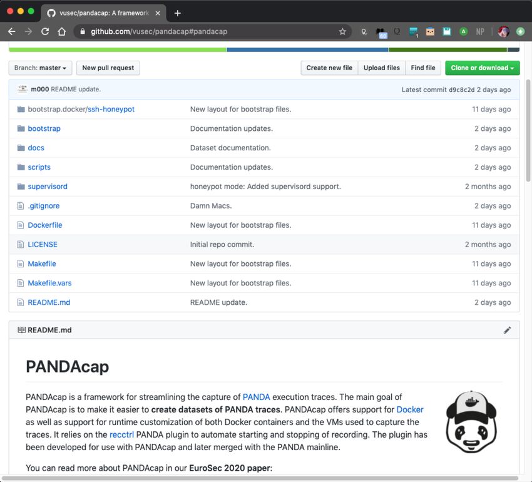Click the Find file button
532x482 pixels.
422,68
